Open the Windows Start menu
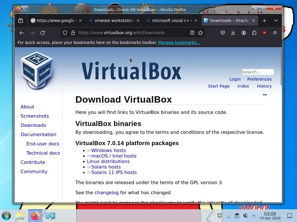The width and height of the screenshot is (297, 222). click(x=6, y=216)
